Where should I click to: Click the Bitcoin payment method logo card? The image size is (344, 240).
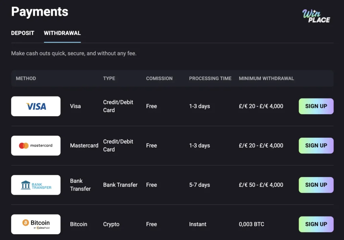tap(36, 224)
